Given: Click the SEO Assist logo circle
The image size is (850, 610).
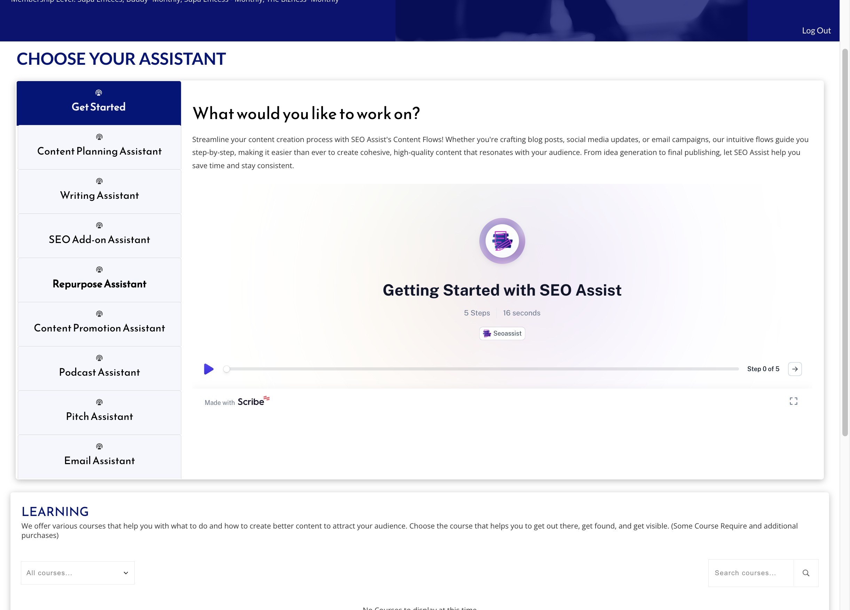Looking at the screenshot, I should click(502, 241).
